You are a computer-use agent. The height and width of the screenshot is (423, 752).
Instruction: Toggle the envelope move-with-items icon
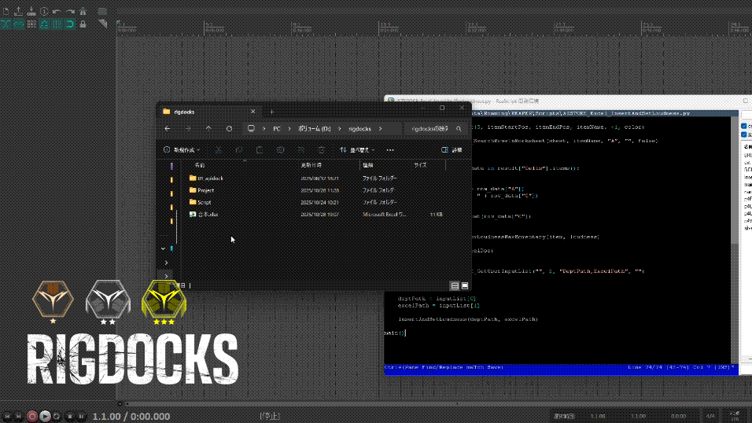[45, 24]
